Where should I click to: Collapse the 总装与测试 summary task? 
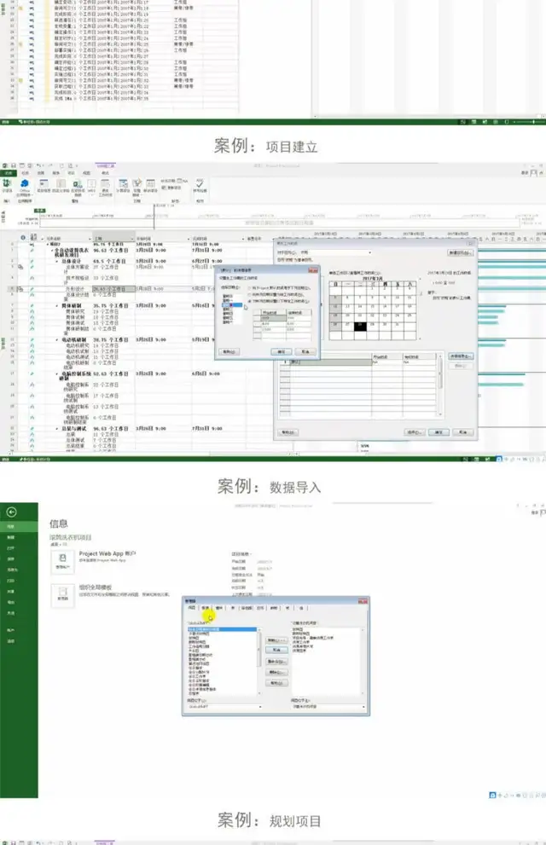pos(58,429)
